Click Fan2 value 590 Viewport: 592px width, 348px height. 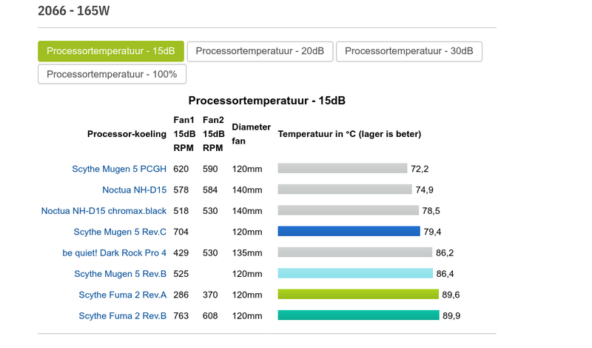(210, 169)
